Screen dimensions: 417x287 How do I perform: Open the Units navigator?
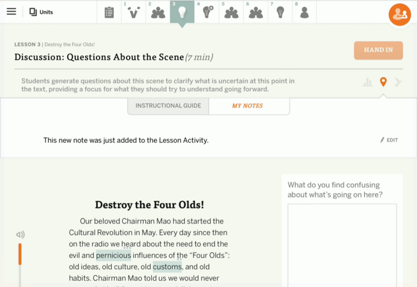coord(41,12)
